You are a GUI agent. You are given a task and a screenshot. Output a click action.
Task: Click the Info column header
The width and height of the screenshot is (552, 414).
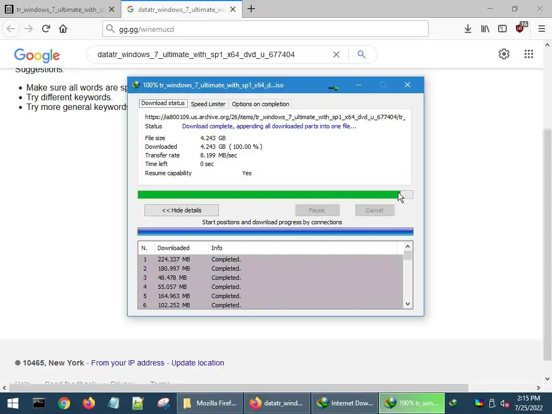[302, 248]
